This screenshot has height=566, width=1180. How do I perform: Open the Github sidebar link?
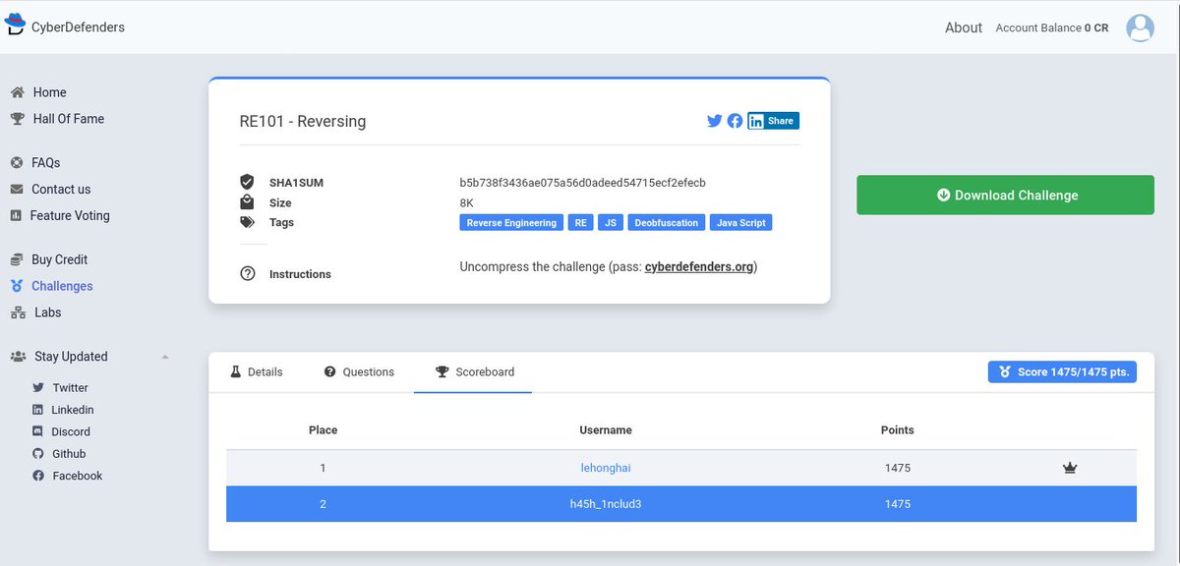(69, 453)
